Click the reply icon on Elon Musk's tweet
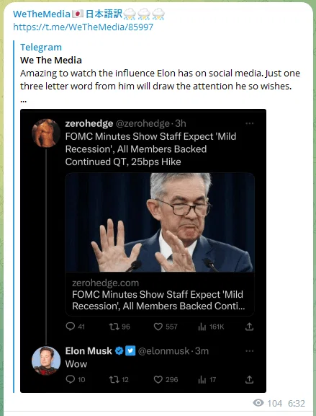The image size is (316, 416). click(71, 379)
